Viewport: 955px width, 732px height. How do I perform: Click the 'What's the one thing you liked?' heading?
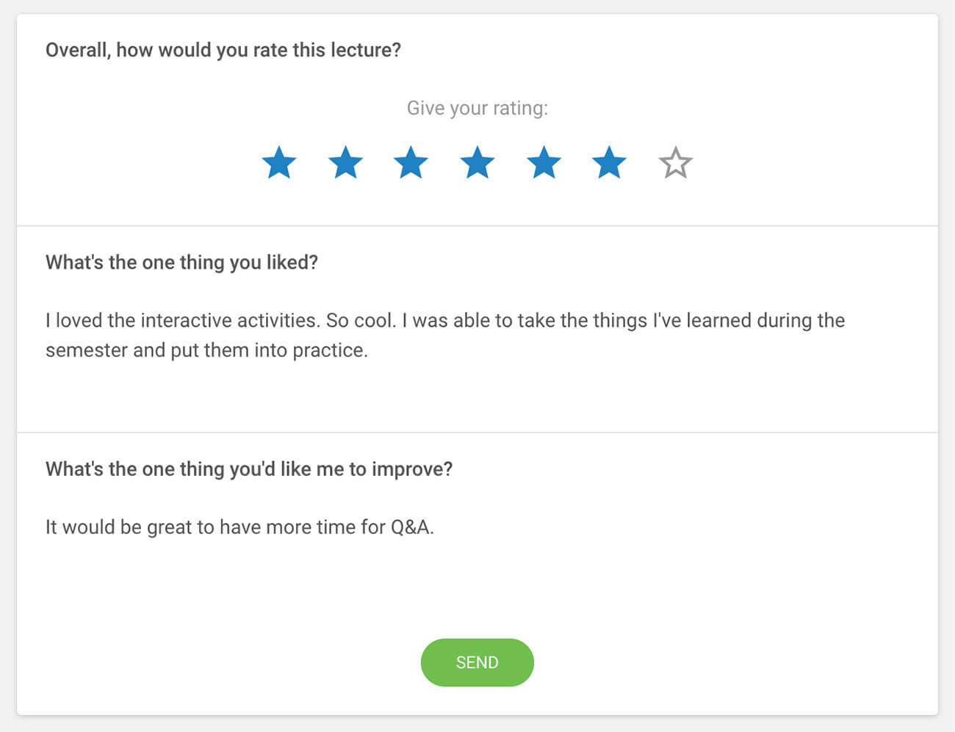(181, 262)
